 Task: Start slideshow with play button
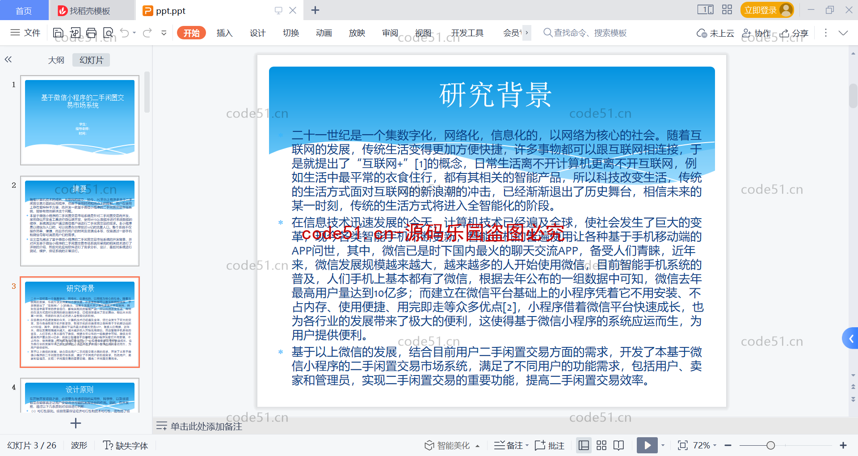[x=647, y=445]
